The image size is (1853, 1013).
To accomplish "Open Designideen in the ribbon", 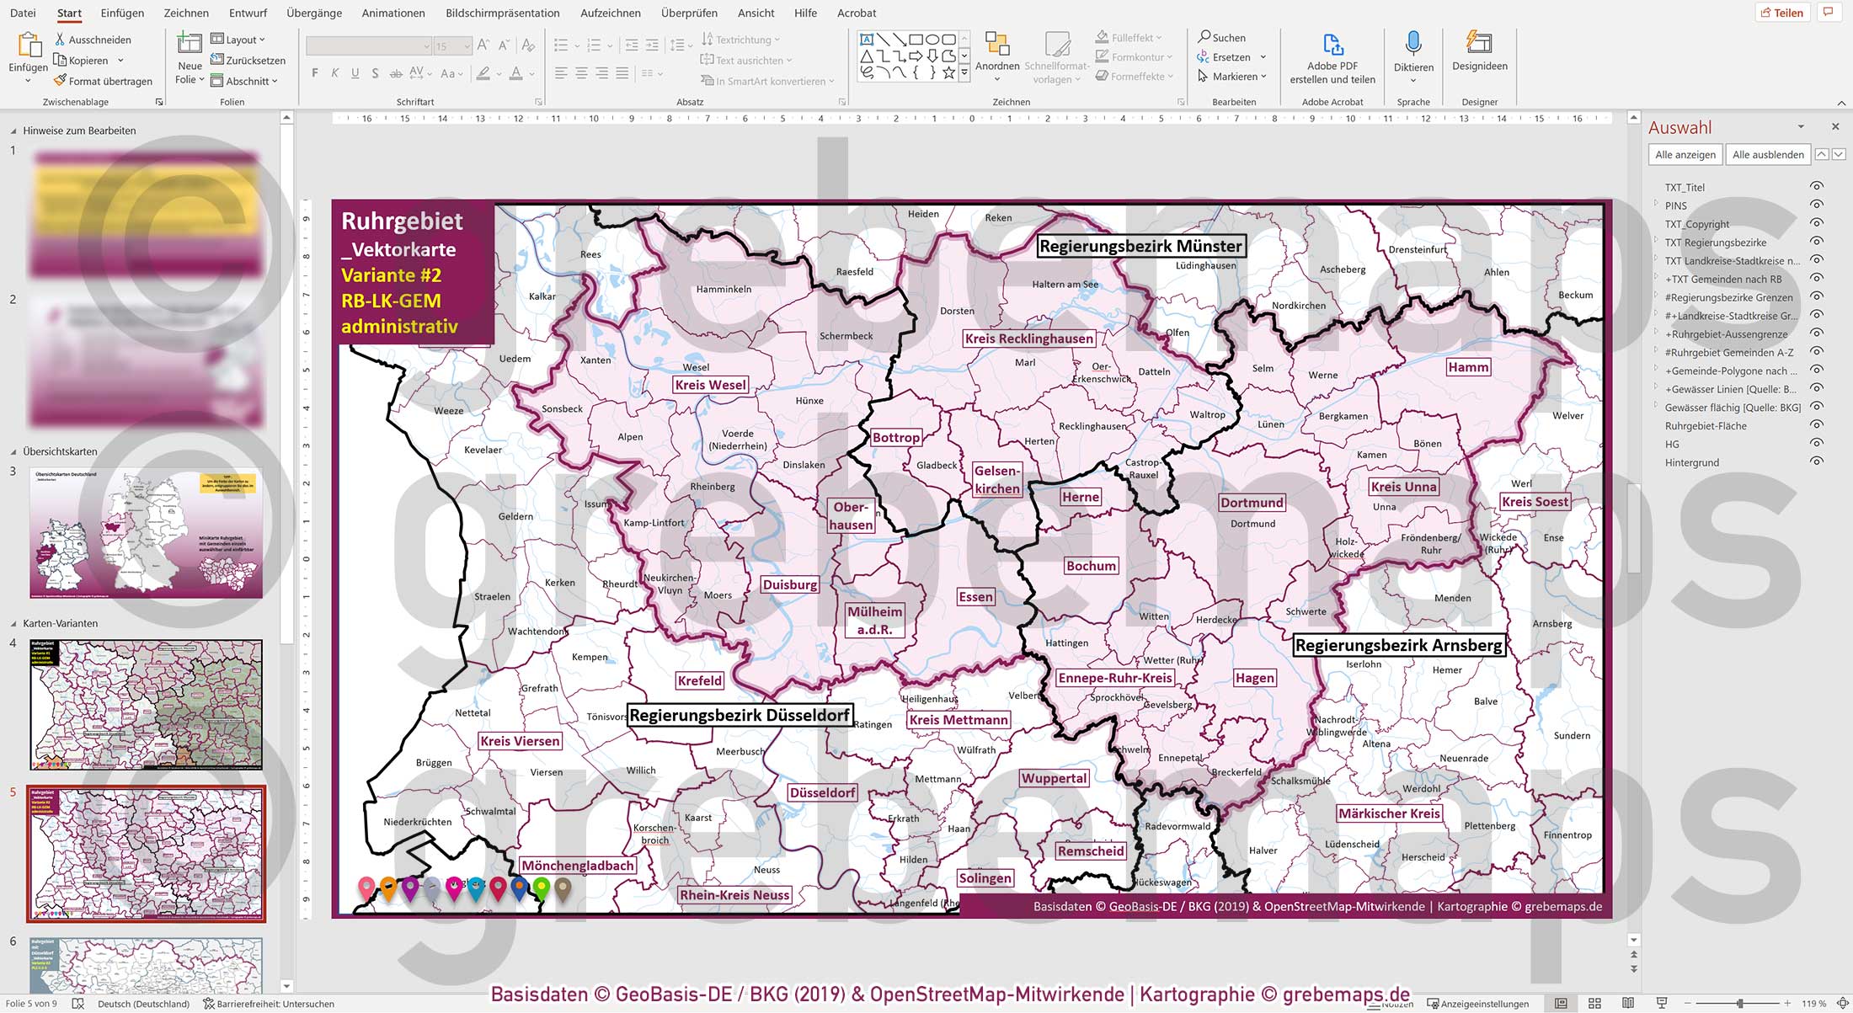I will click(1479, 51).
